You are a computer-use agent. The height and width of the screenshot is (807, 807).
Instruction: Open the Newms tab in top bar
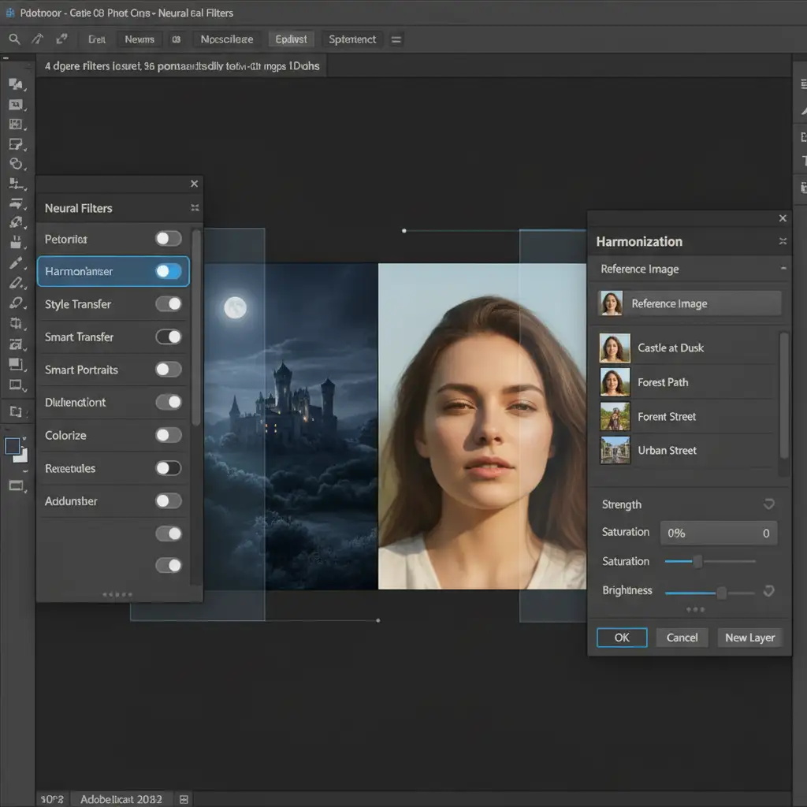click(x=139, y=39)
